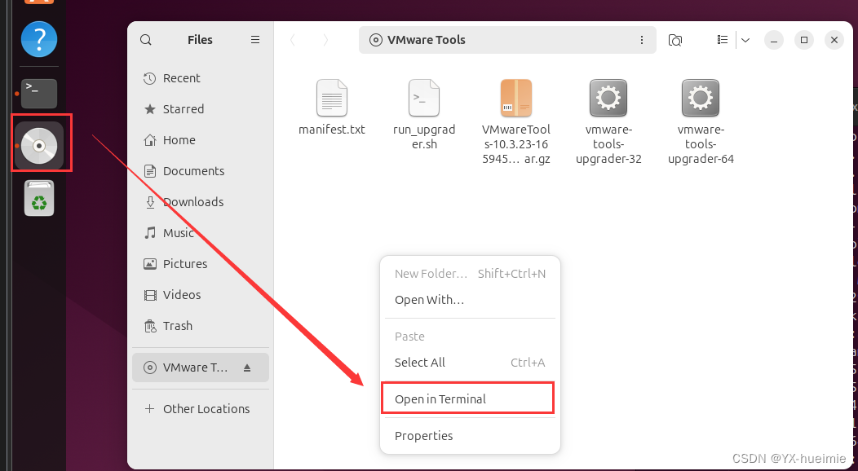
Task: Expand the view options chevron
Action: (x=745, y=40)
